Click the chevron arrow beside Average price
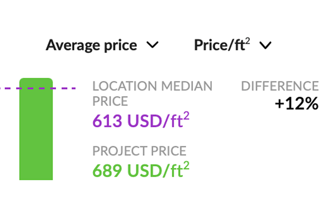This screenshot has height=224, width=331. 153,45
